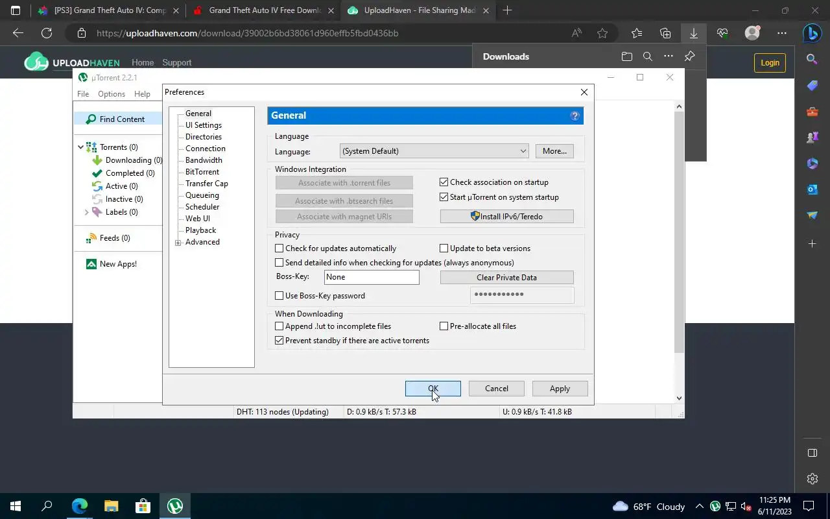Click the Find Content magnifier icon in µTorrent sidebar
This screenshot has height=519, width=830.
pos(91,119)
